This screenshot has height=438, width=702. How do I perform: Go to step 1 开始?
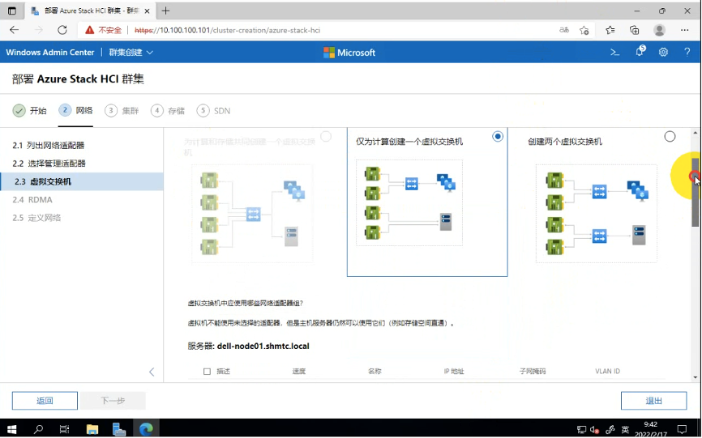point(29,110)
